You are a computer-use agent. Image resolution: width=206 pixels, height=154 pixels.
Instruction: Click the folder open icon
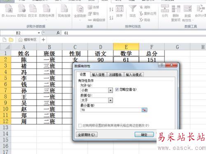11,40
